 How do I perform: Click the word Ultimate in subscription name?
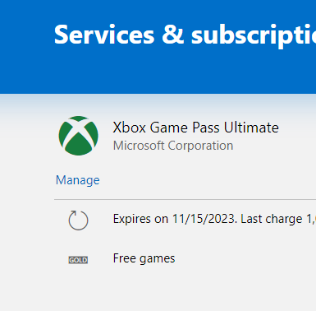click(x=251, y=128)
